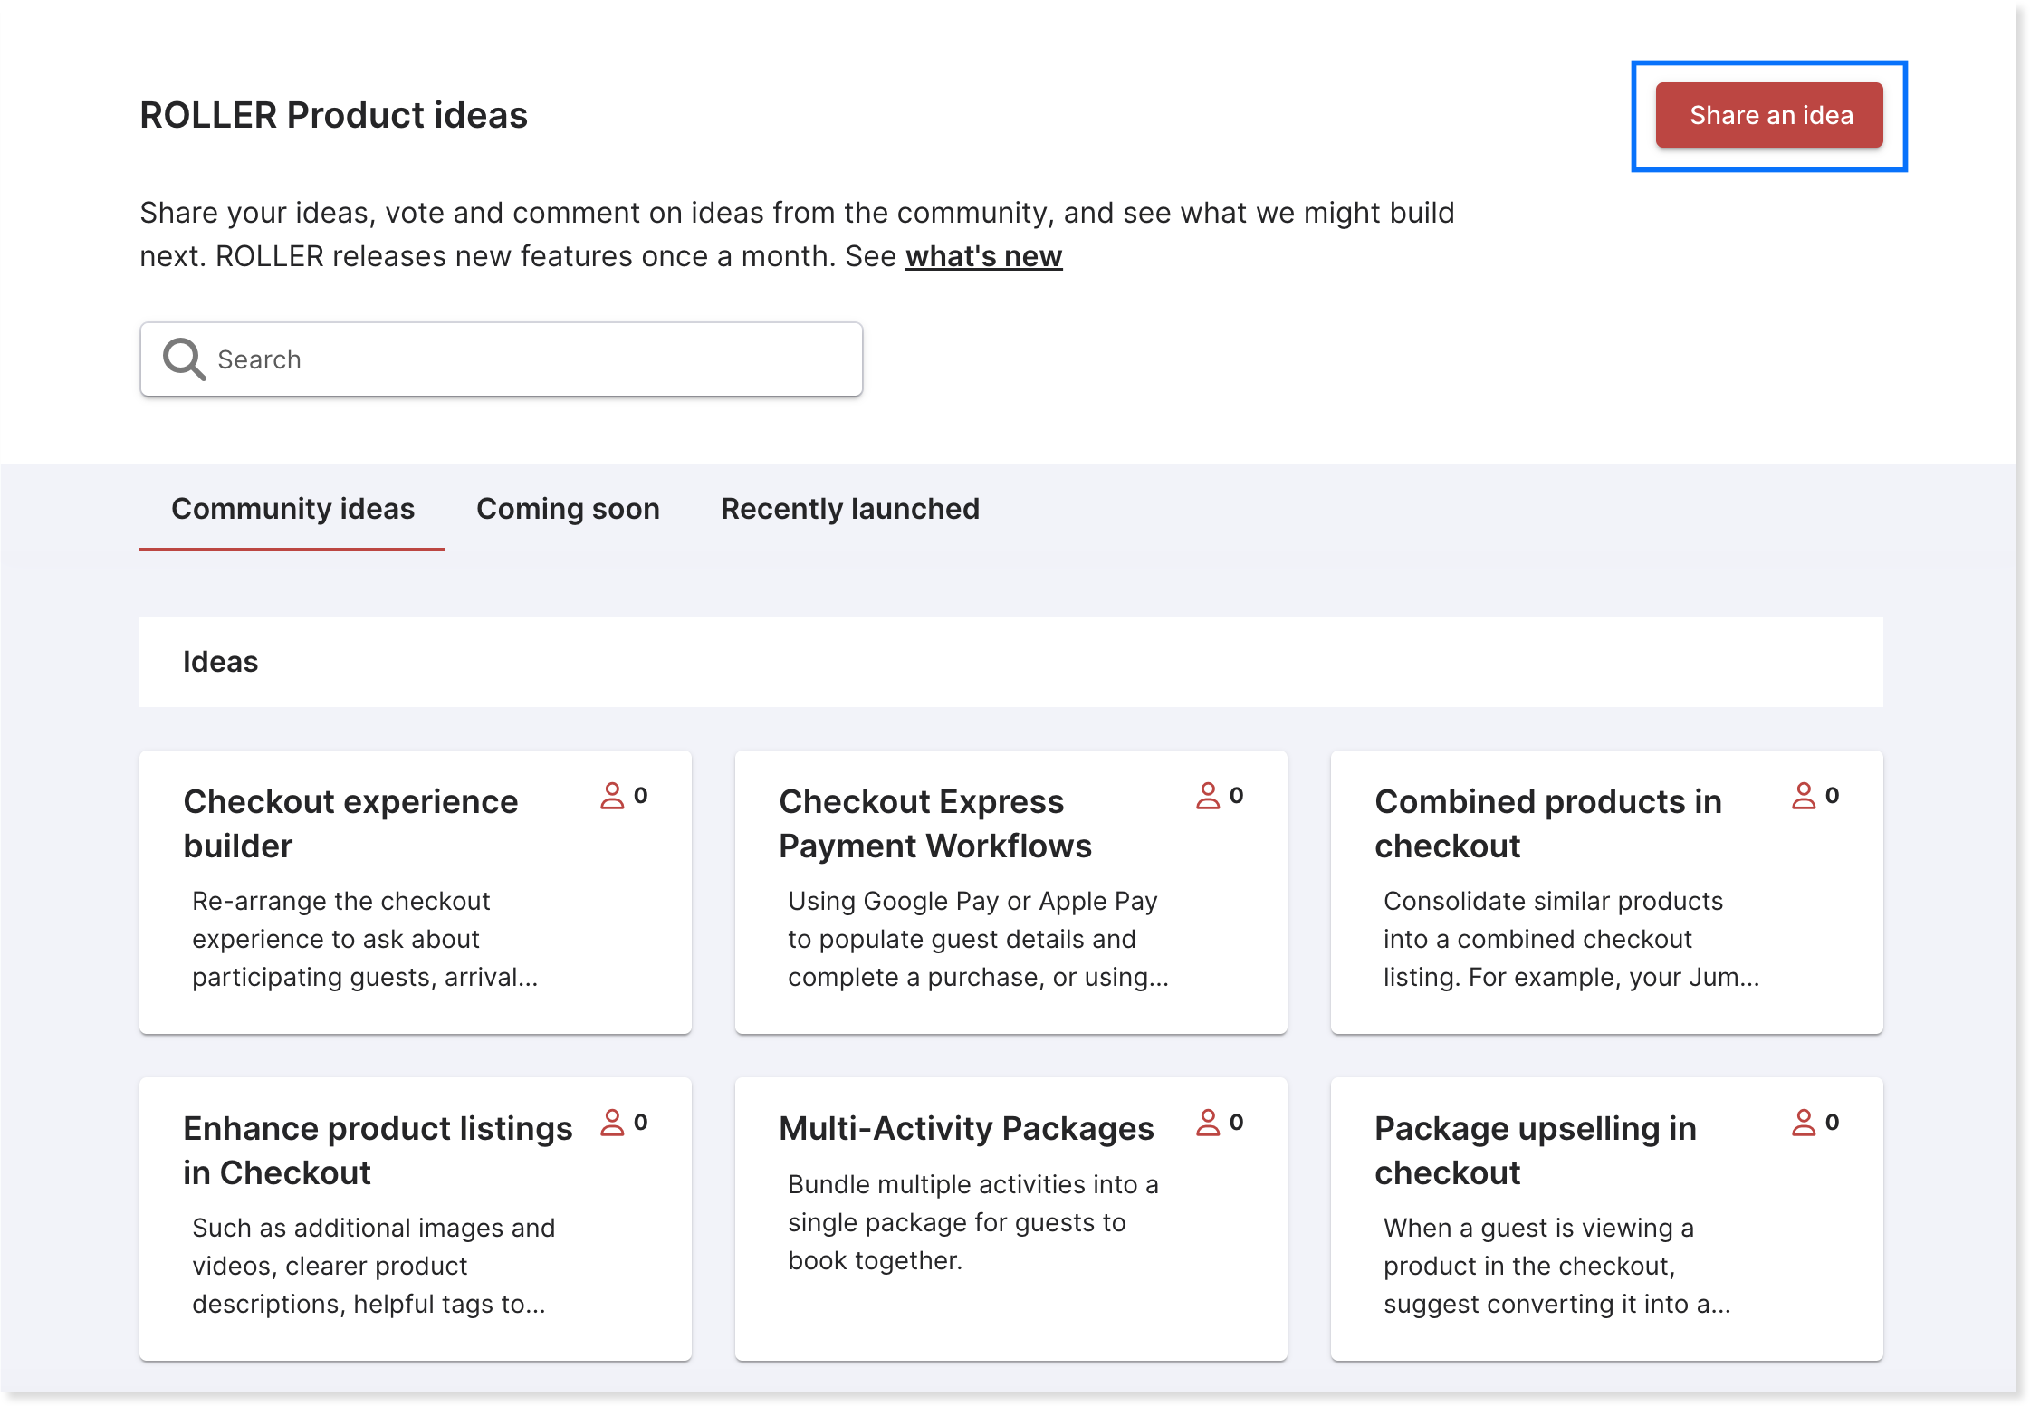Click voter icon on Multi-Activity Packages card
This screenshot has width=2030, height=1406.
(x=1209, y=1123)
